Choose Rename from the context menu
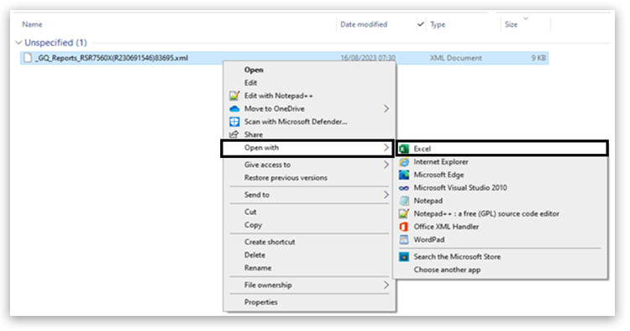 pos(258,268)
